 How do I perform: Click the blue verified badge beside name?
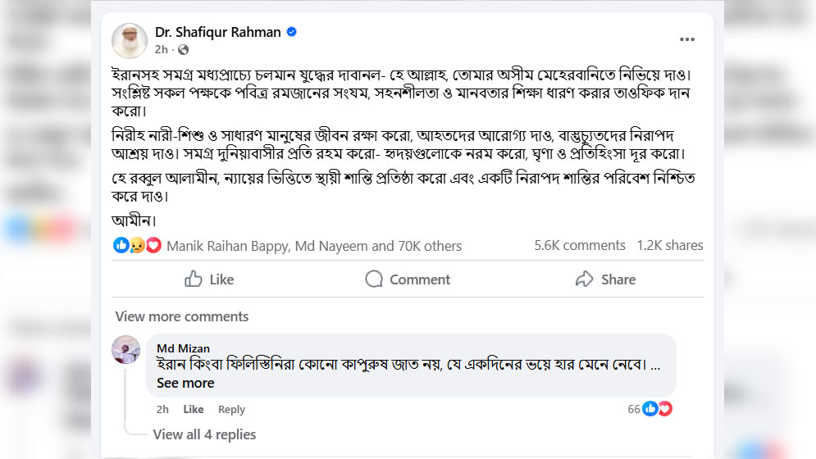(292, 33)
